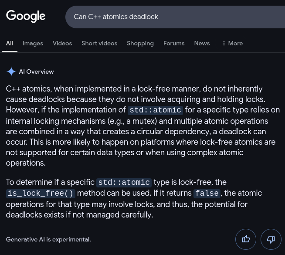The height and width of the screenshot is (255, 285).
Task: Open the Forums tab
Action: (x=174, y=43)
